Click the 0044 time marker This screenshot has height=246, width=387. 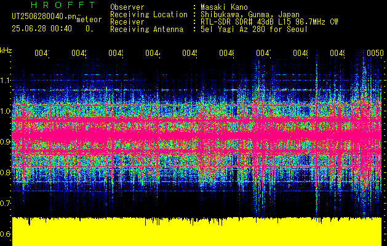pyautogui.click(x=153, y=53)
